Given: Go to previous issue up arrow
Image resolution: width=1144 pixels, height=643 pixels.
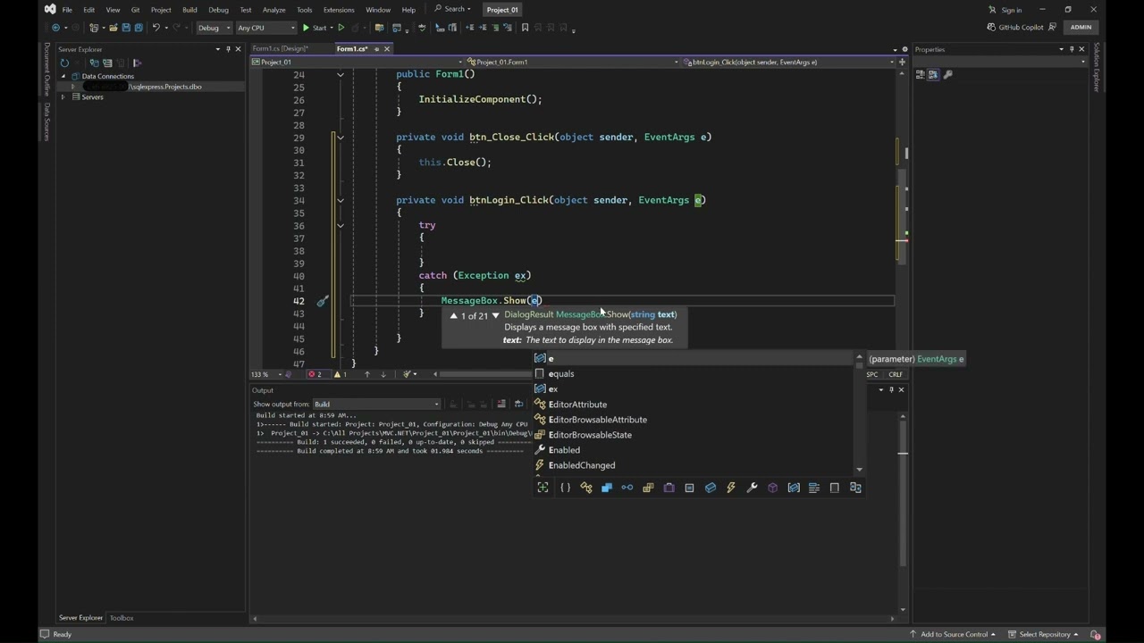Looking at the screenshot, I should (x=366, y=374).
